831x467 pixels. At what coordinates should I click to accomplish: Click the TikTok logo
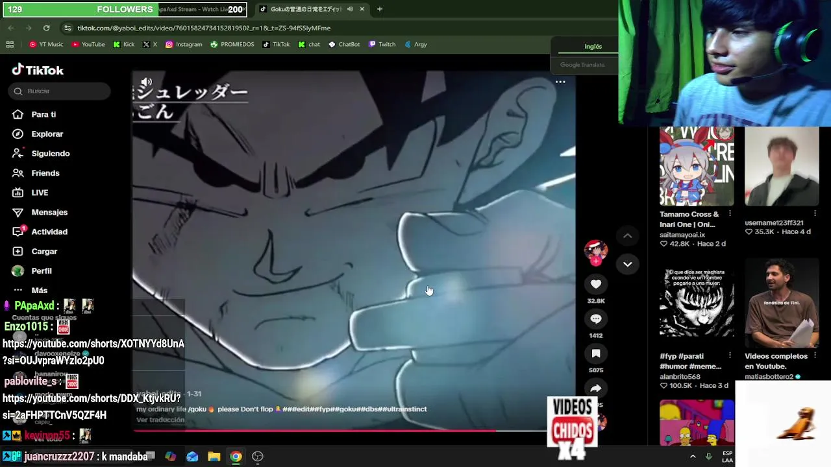(38, 70)
